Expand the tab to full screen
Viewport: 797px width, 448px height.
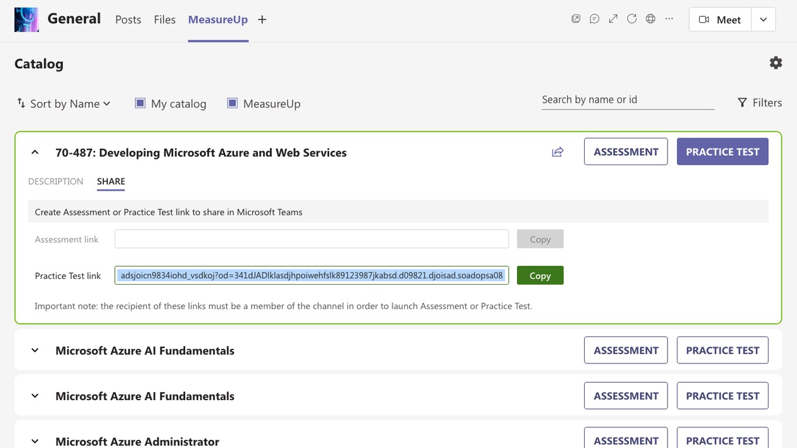(613, 19)
